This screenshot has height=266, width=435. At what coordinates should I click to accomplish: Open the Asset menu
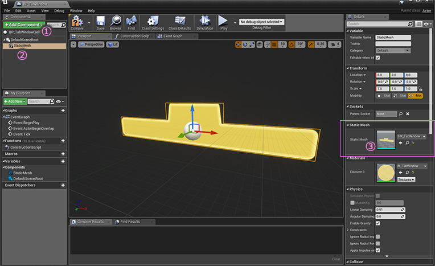point(31,11)
